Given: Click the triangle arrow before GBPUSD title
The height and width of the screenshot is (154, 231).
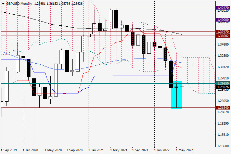Looking at the screenshot, I should click(x=3, y=4).
